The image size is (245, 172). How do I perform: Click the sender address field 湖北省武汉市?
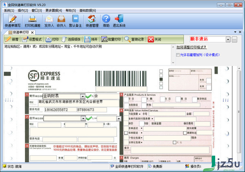78,103
